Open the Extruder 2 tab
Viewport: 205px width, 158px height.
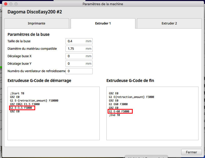[x=169, y=23]
